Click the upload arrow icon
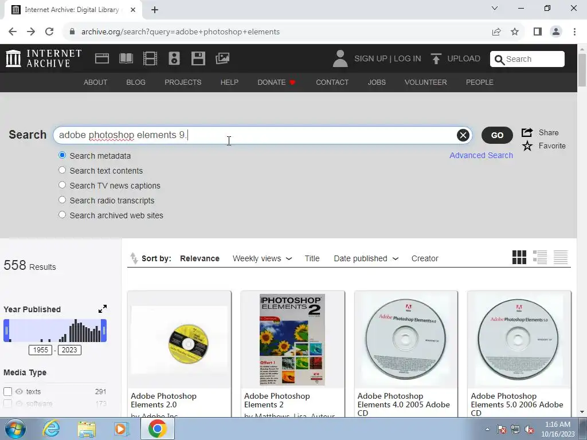Screen dimensions: 587x440 [436, 59]
